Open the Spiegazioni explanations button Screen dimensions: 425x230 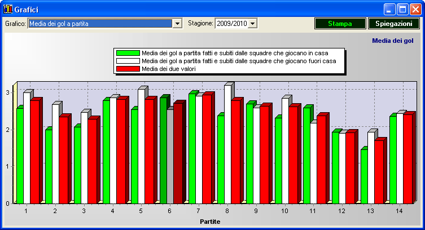pyautogui.click(x=394, y=24)
